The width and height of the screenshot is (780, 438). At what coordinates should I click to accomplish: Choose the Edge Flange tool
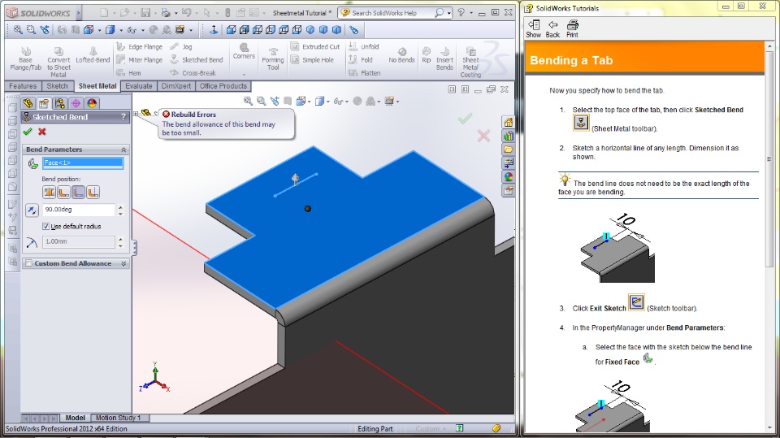(x=139, y=46)
